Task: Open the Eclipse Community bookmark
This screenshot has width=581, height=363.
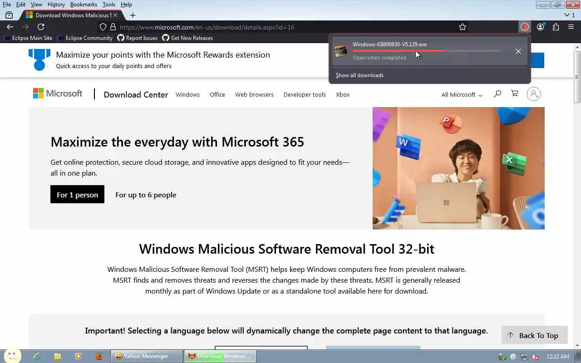Action: tap(84, 38)
